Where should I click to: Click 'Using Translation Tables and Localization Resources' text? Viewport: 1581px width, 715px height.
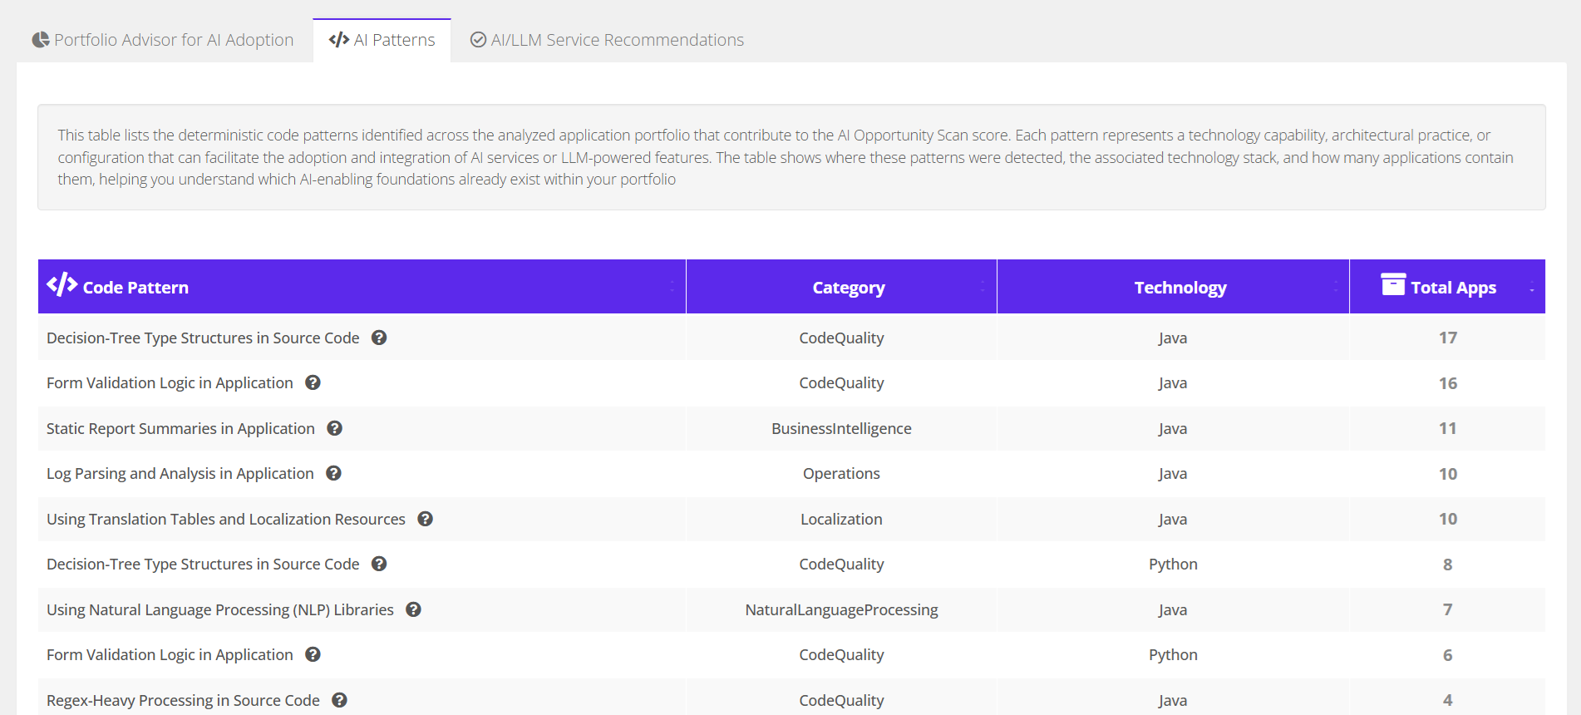click(x=226, y=519)
